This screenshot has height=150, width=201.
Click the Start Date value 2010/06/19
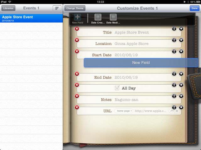point(126,55)
